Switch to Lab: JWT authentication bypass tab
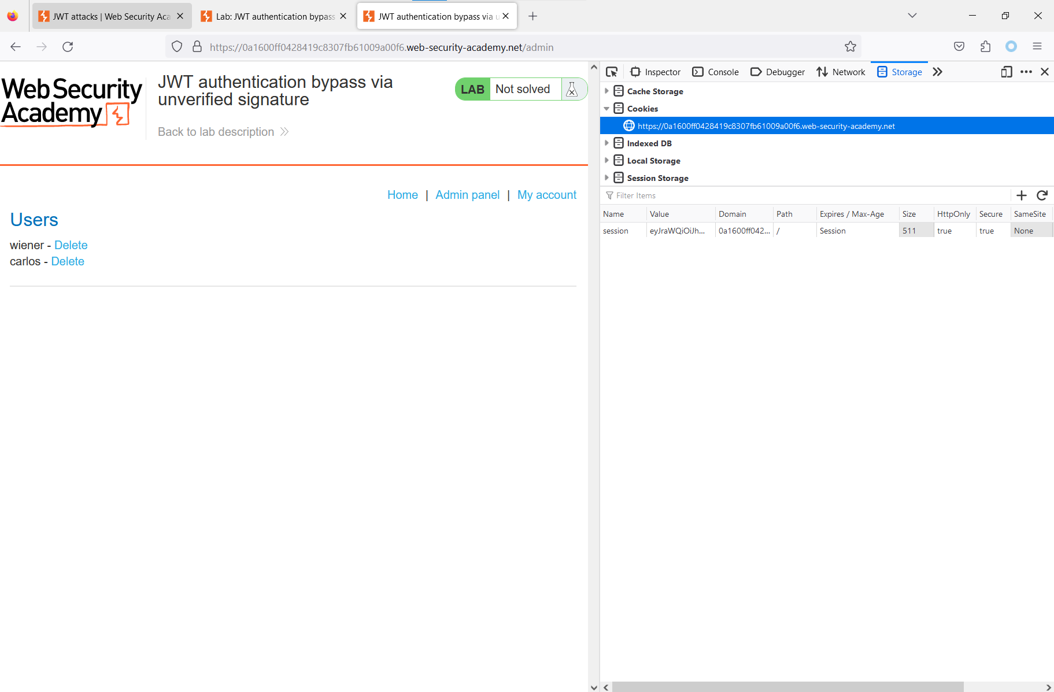 pos(275,16)
